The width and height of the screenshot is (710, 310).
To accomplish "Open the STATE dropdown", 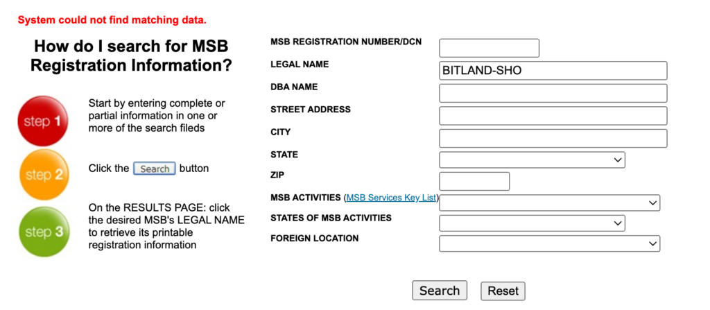I will pyautogui.click(x=532, y=160).
